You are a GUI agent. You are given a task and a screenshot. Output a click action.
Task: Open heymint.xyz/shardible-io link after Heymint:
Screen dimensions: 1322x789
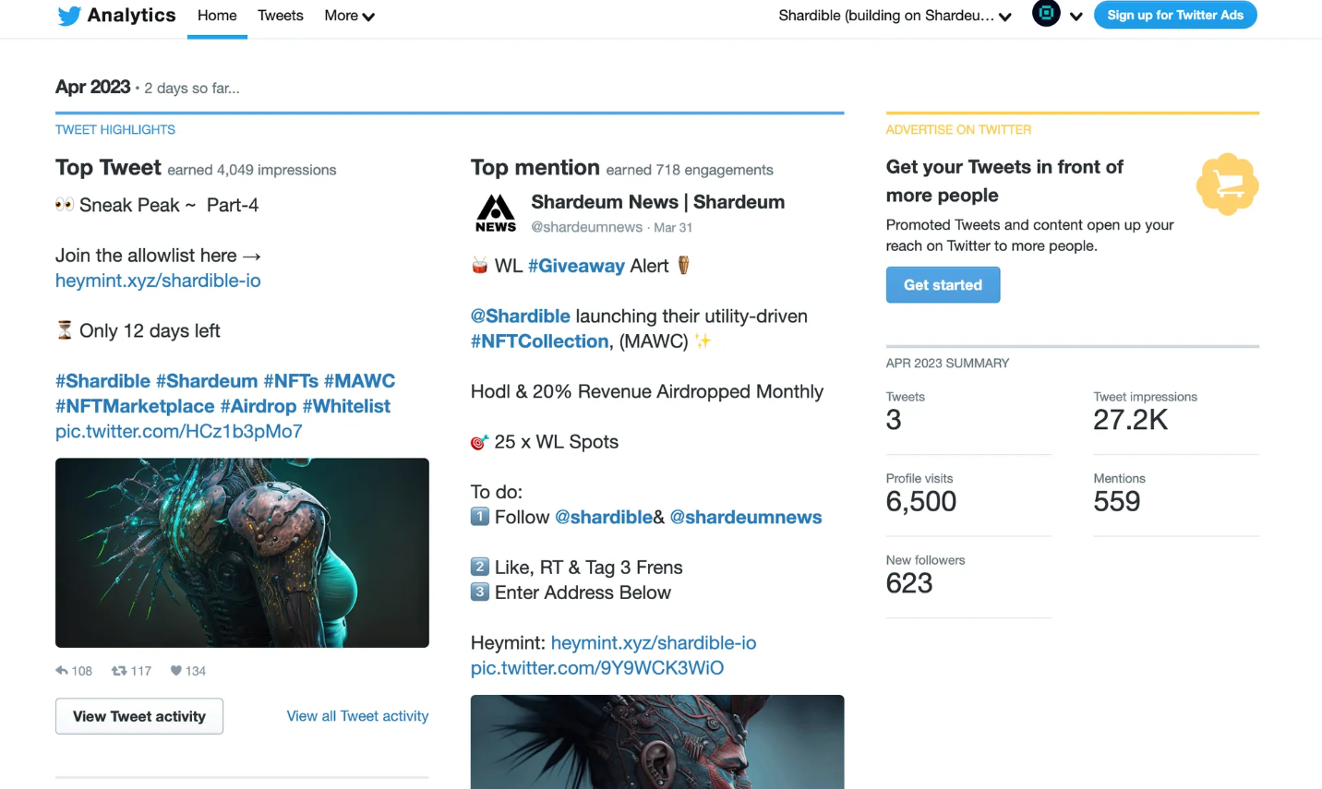(654, 643)
